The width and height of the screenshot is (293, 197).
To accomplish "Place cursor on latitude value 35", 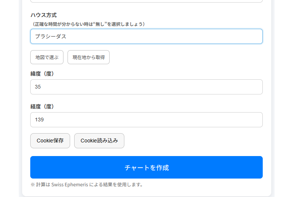I will (38, 87).
